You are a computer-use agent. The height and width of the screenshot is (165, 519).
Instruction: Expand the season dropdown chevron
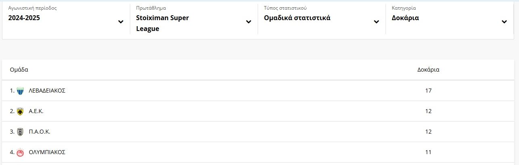pyautogui.click(x=121, y=22)
